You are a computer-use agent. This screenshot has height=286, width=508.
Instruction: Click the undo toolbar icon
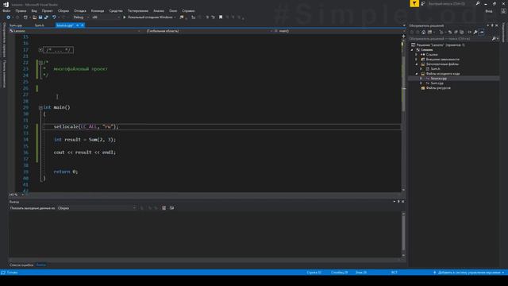pyautogui.click(x=54, y=17)
